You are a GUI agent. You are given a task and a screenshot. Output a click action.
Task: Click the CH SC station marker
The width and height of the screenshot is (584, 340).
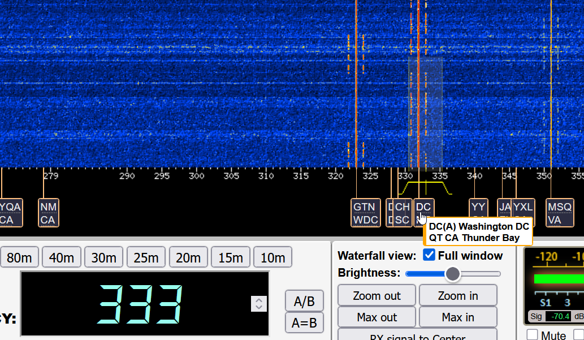[403, 213]
